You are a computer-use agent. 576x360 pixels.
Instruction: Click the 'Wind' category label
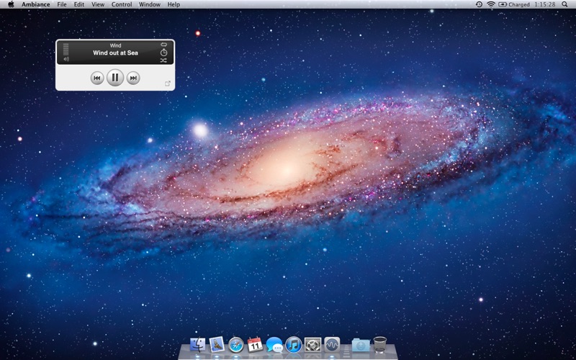[x=115, y=45]
